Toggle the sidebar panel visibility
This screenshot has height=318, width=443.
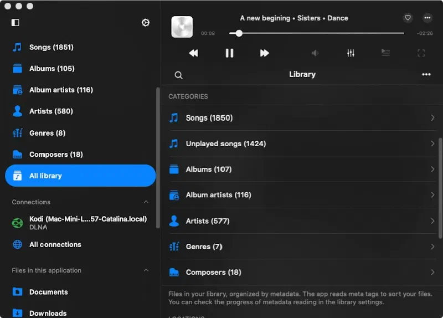(x=16, y=23)
